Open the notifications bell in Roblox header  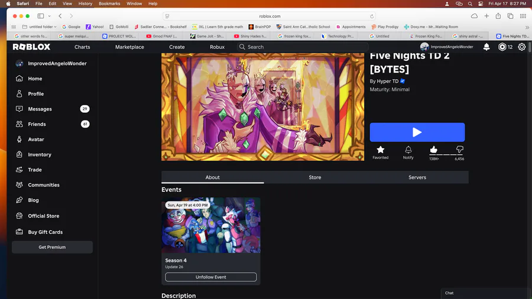click(x=486, y=47)
